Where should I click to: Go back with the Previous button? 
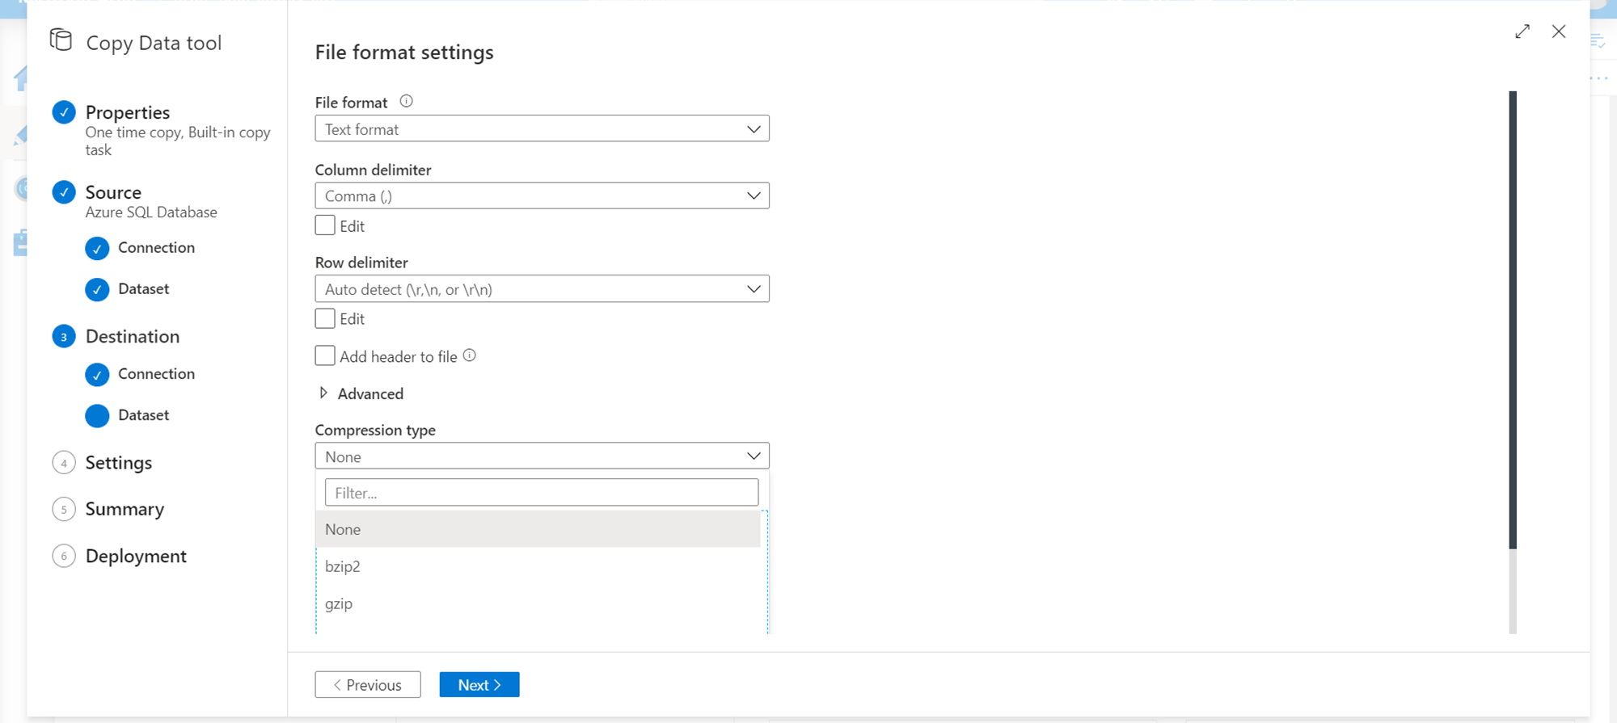tap(368, 685)
